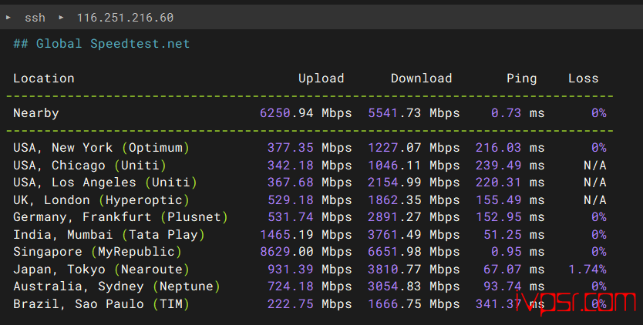Click the Loss column header
The height and width of the screenshot is (325, 643).
coord(583,79)
